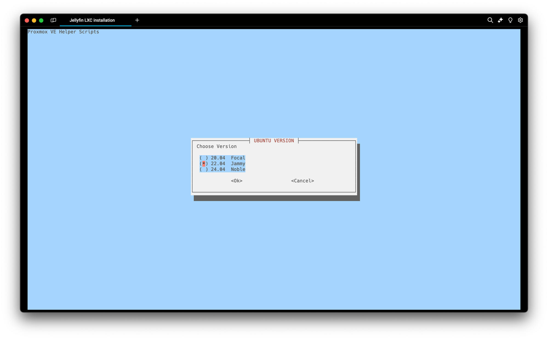
Task: Select the 24.04 Noble radio option
Action: (x=222, y=169)
